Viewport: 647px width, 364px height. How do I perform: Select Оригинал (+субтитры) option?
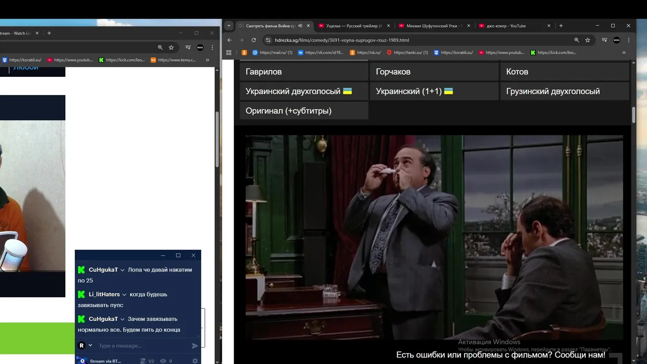tap(304, 111)
